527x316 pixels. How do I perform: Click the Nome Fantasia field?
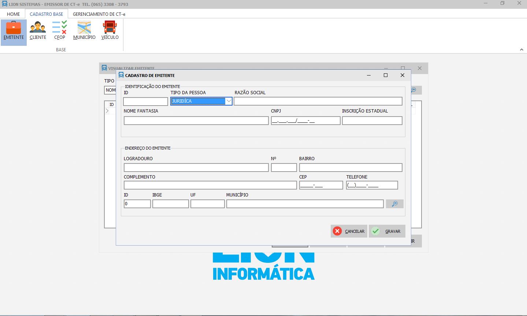coord(196,121)
